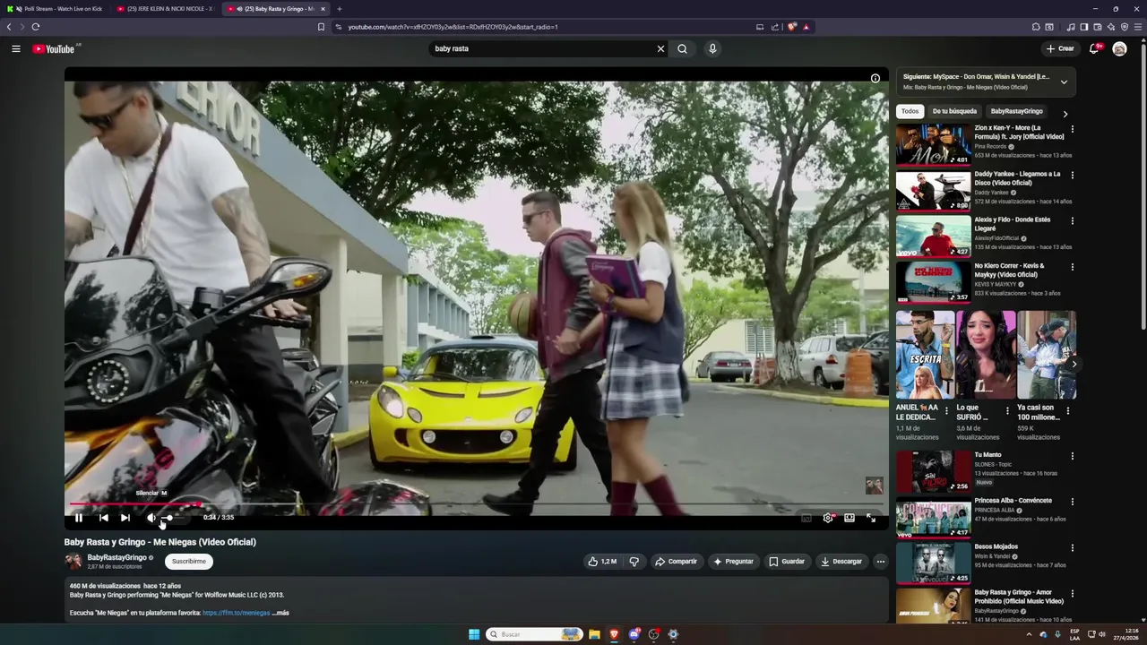
Task: Click the Compartir share button
Action: 676,562
